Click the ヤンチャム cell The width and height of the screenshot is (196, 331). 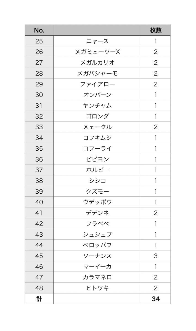coord(97,106)
